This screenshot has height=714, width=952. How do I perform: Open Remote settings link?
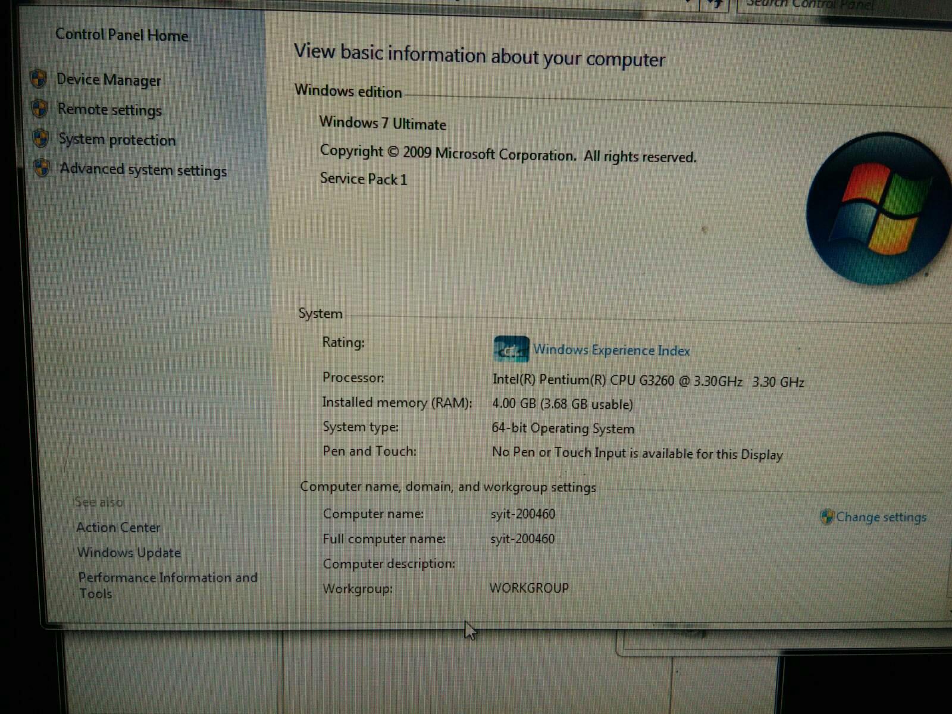109,110
